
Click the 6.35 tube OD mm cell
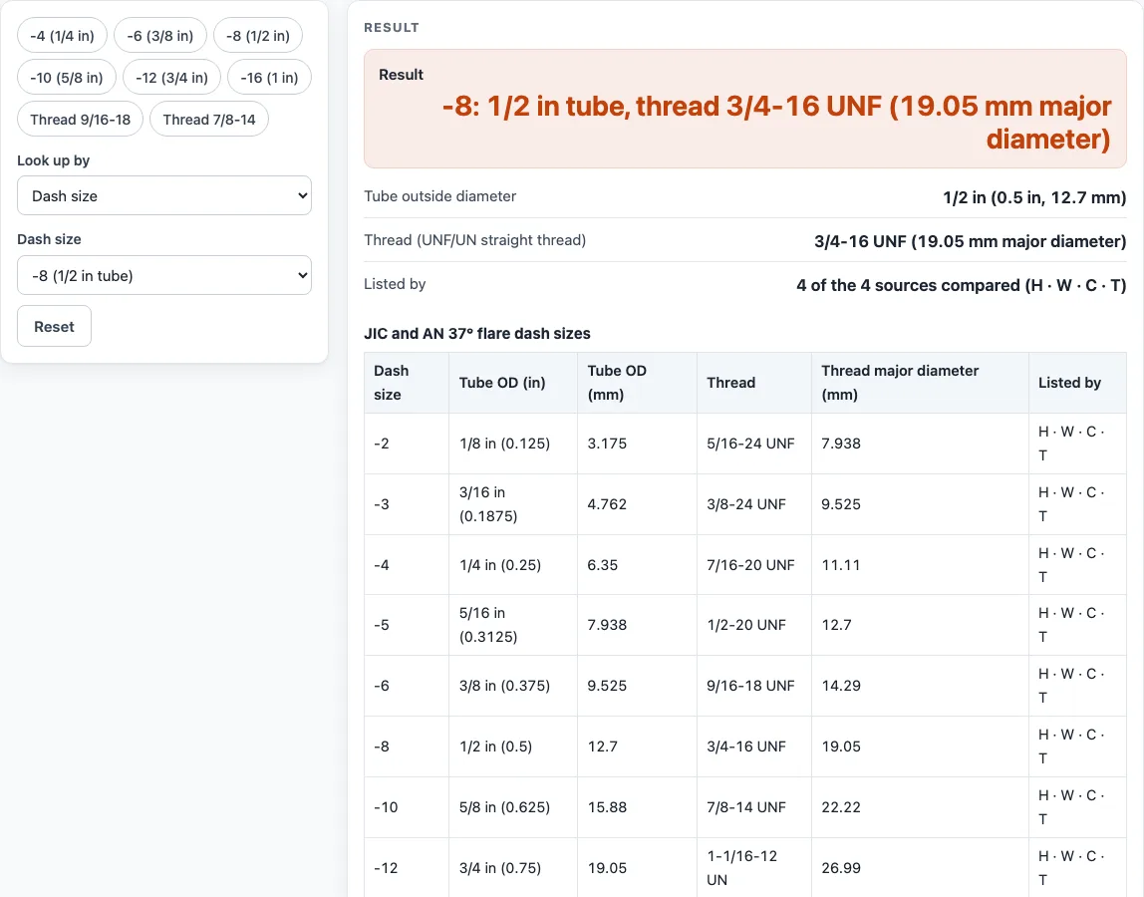(637, 565)
